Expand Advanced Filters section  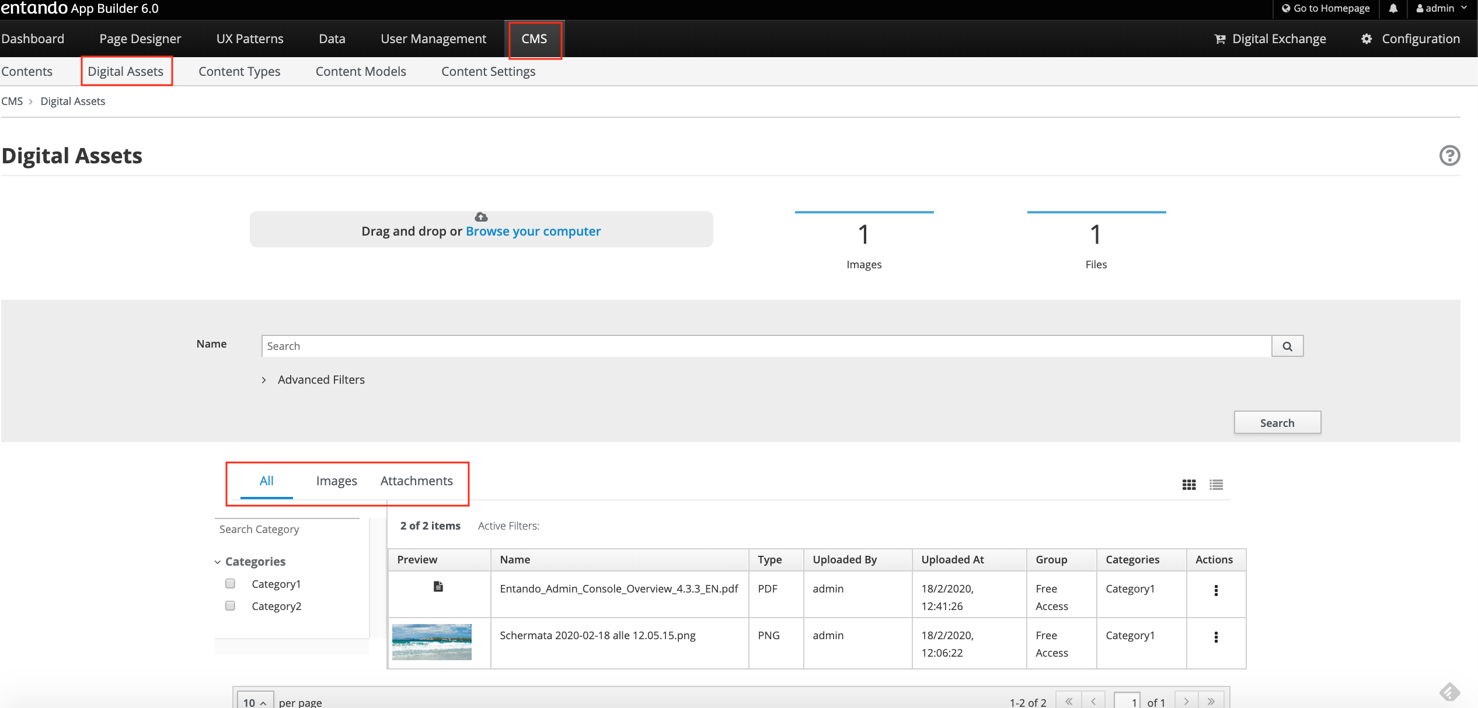click(x=320, y=380)
